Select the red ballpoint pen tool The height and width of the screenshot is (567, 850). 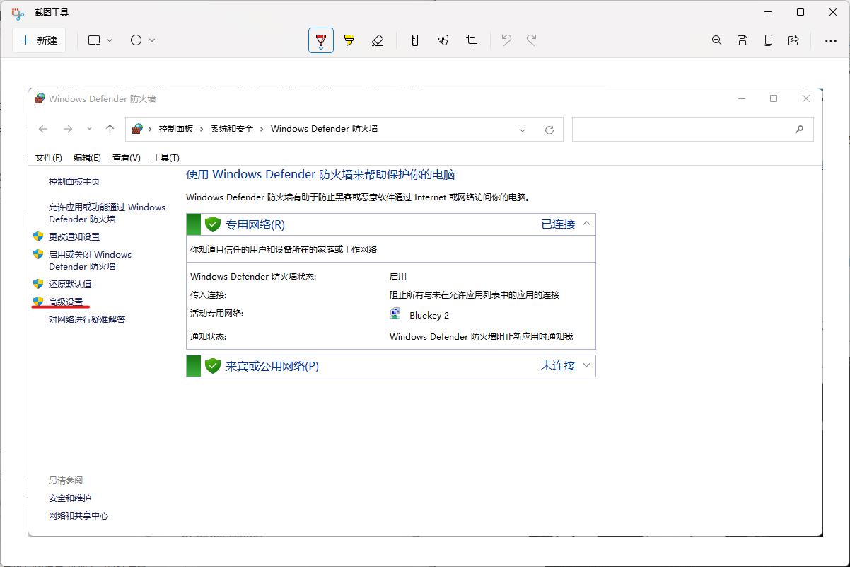(x=321, y=40)
